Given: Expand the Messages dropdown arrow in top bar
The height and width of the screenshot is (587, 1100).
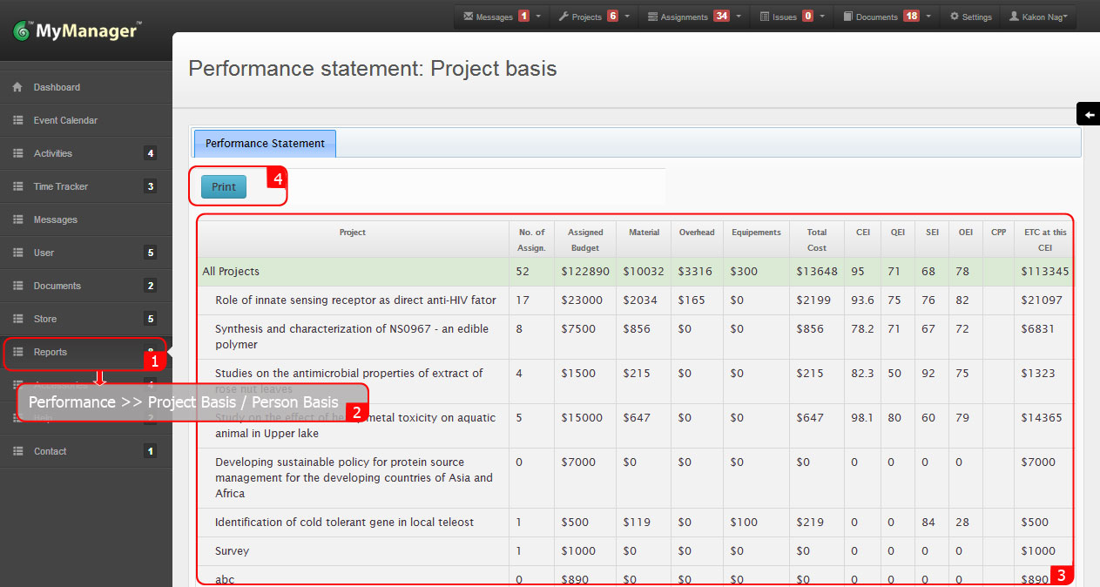Looking at the screenshot, I should (539, 17).
